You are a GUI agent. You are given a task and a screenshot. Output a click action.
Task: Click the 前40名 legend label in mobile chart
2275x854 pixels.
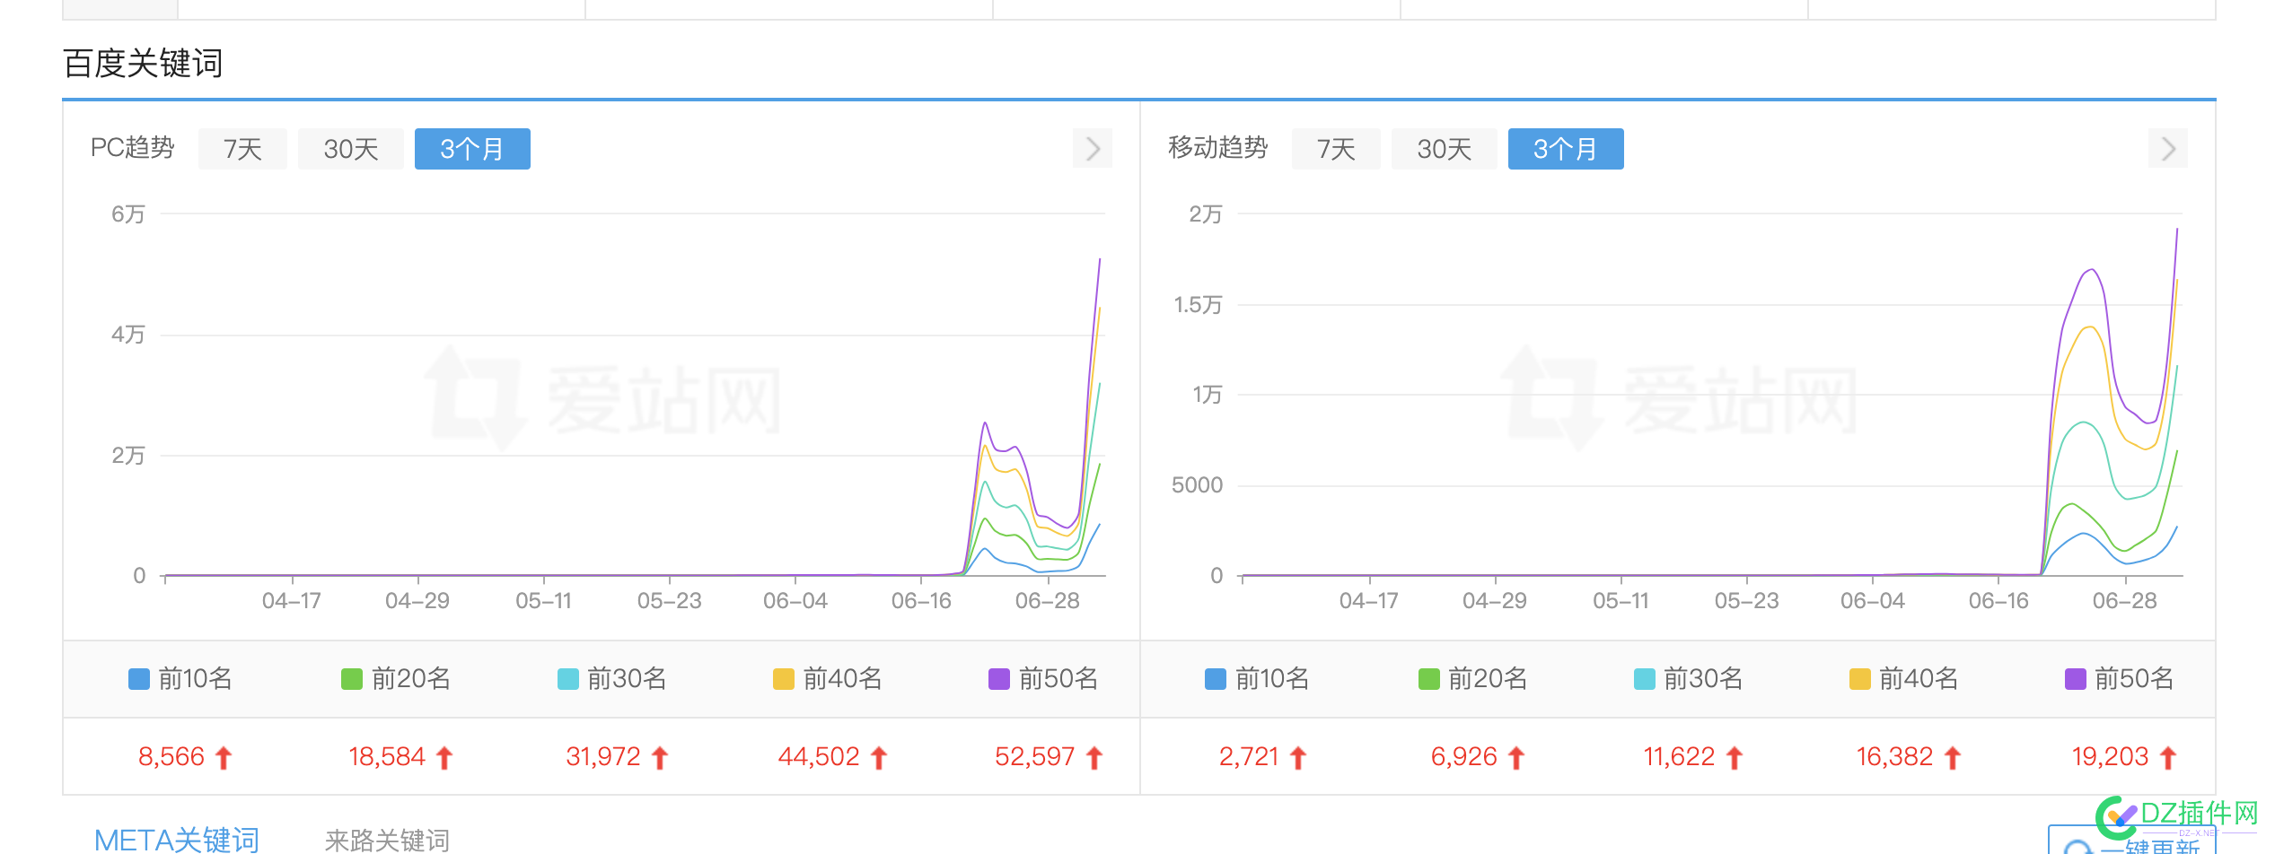(x=1919, y=679)
